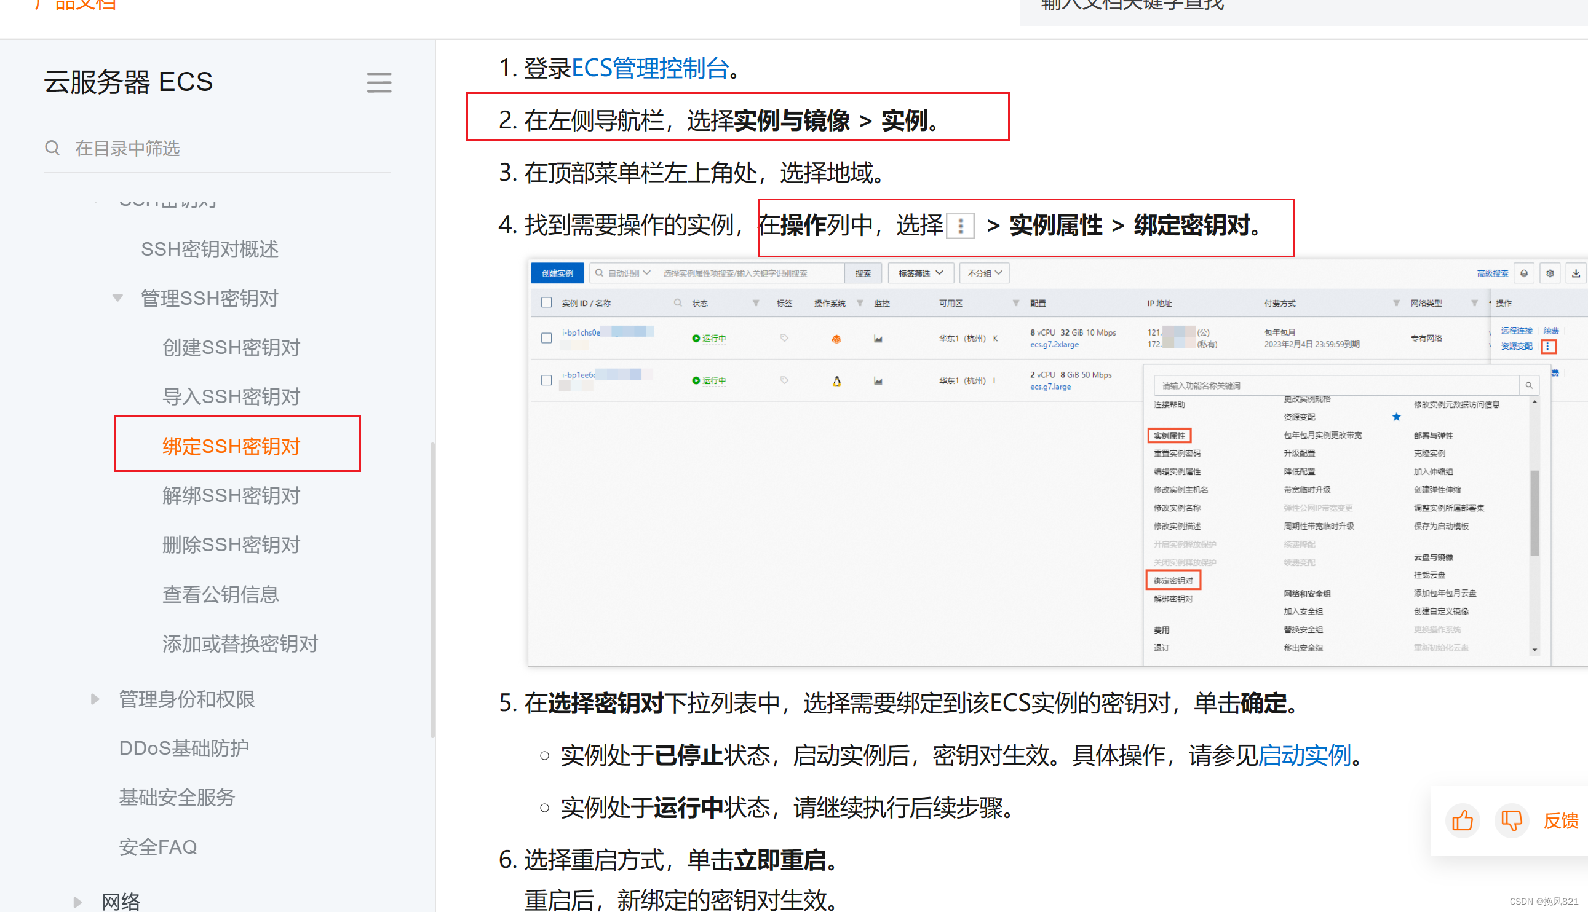Open 创建SSH密钥对 in the sidebar
This screenshot has height=912, width=1588.
pos(231,347)
